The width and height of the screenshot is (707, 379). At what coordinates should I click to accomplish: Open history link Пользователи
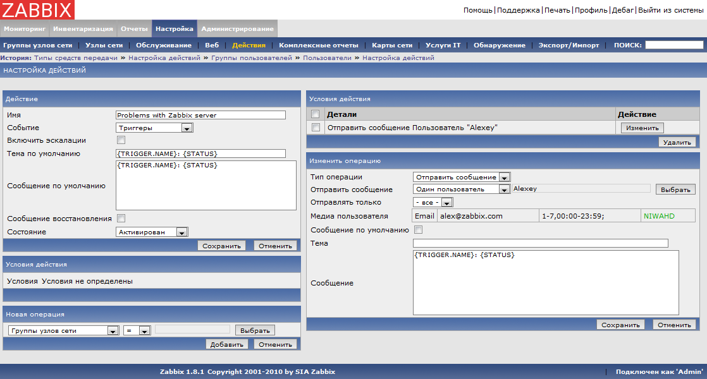pyautogui.click(x=327, y=57)
